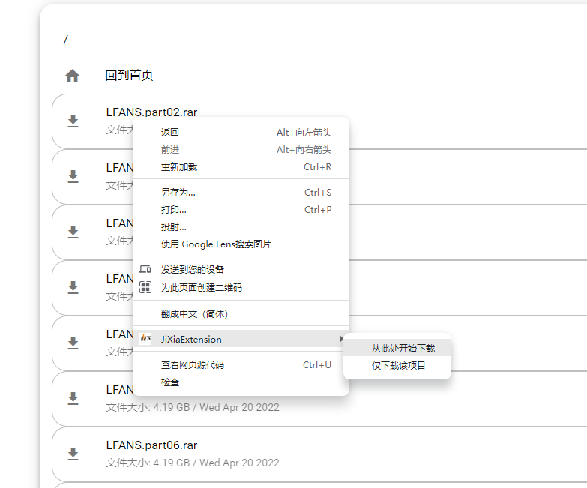The image size is (587, 488).
Task: Select 另存为... menu entry
Action: [x=241, y=193]
